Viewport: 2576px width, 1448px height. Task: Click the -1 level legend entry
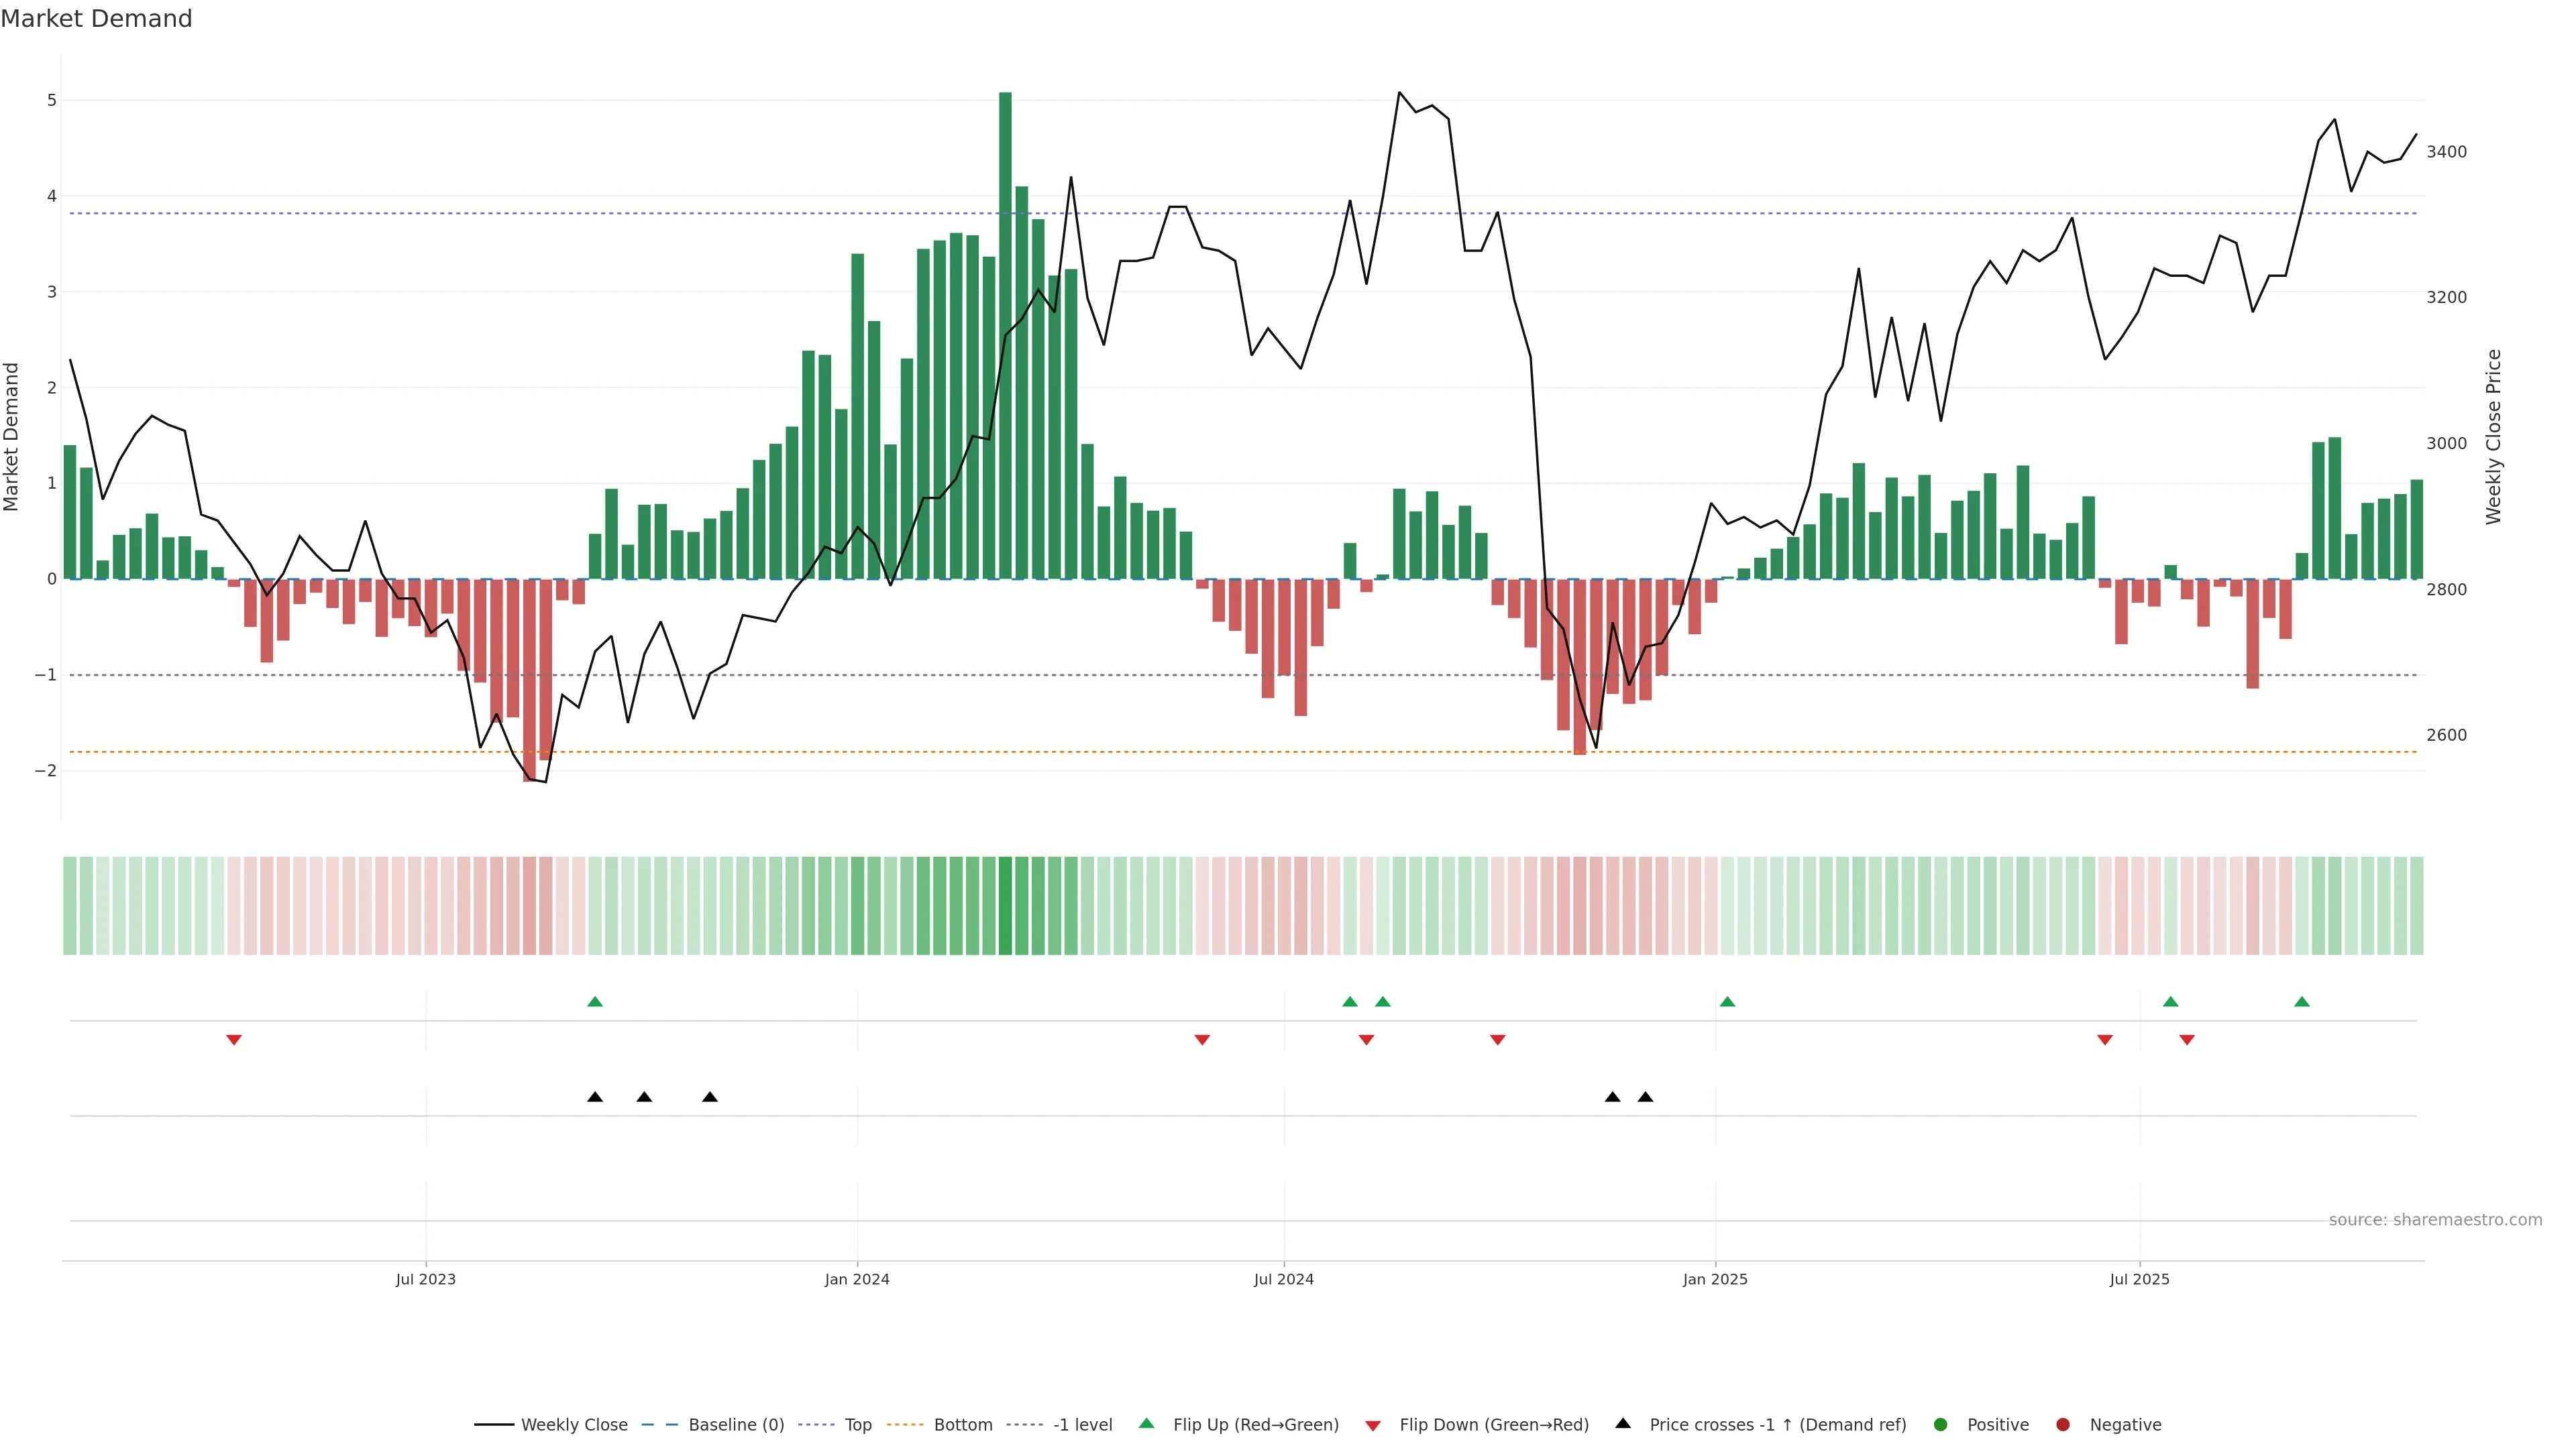click(x=1082, y=1425)
